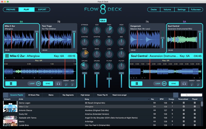
Task: Click the left deck ENERGY knob
Action: tap(66, 84)
